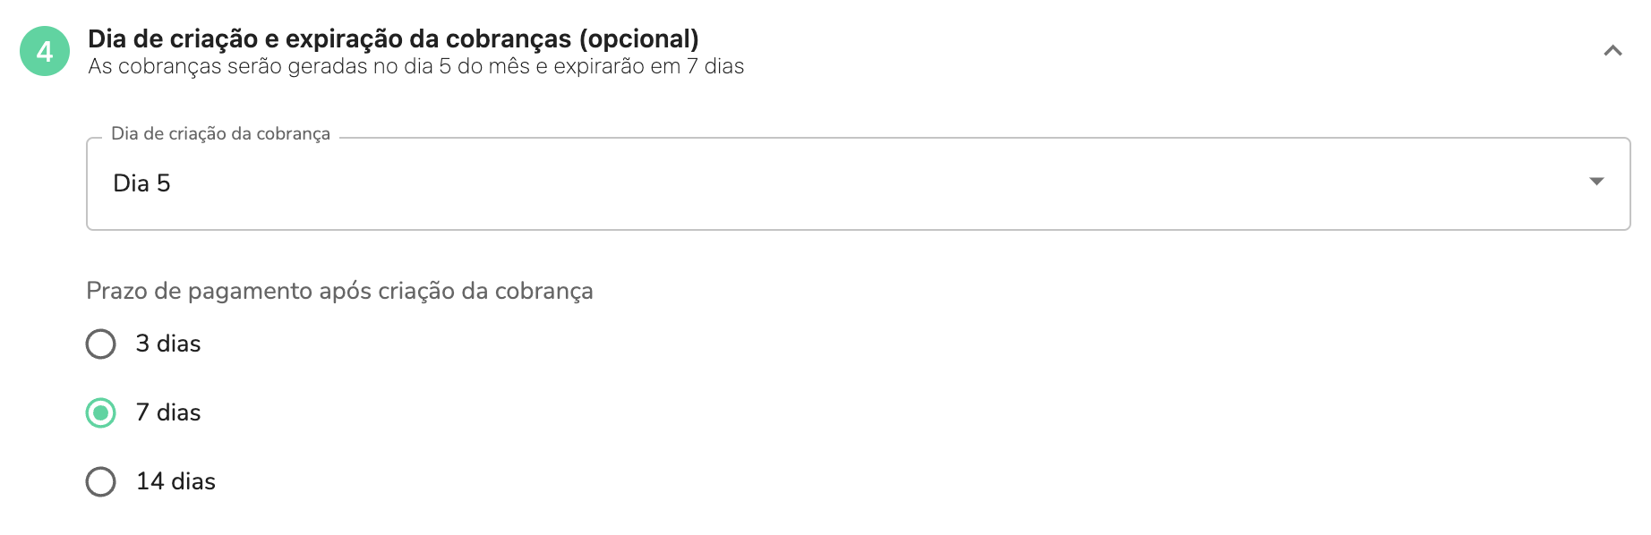
Task: Click the 'Prazo de pagamento após criação da cobrança' heading
Action: point(340,291)
